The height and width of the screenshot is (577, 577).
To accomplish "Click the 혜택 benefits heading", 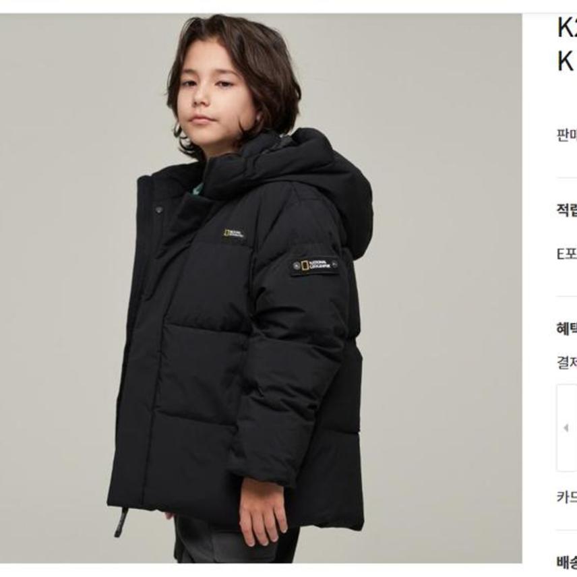I will tap(567, 328).
